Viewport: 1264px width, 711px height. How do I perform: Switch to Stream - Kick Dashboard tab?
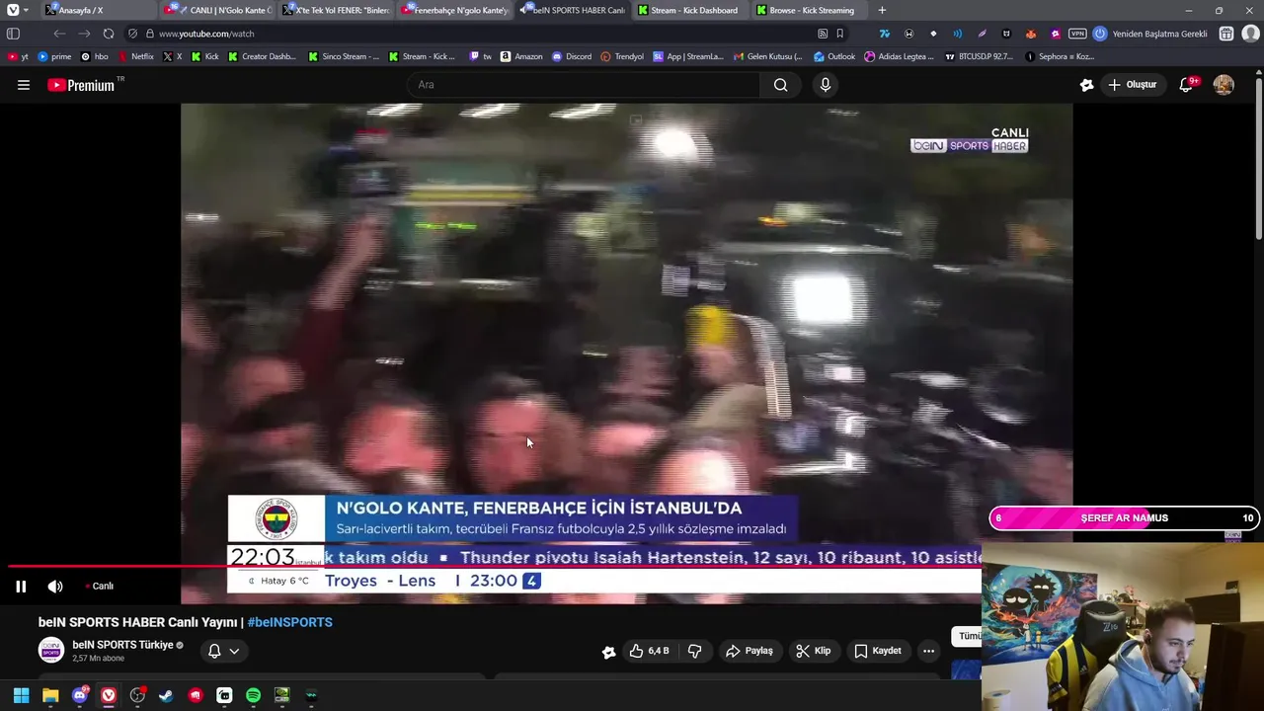pos(688,10)
